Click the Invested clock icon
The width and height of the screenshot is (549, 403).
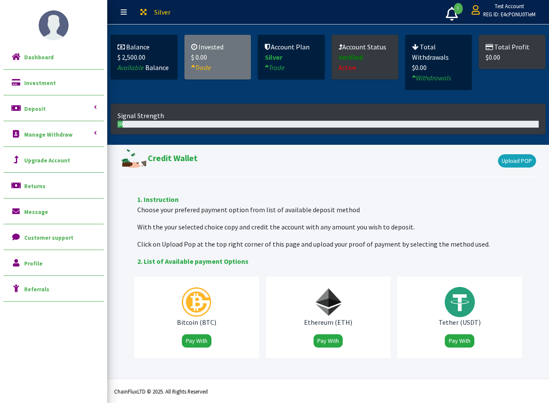point(194,47)
